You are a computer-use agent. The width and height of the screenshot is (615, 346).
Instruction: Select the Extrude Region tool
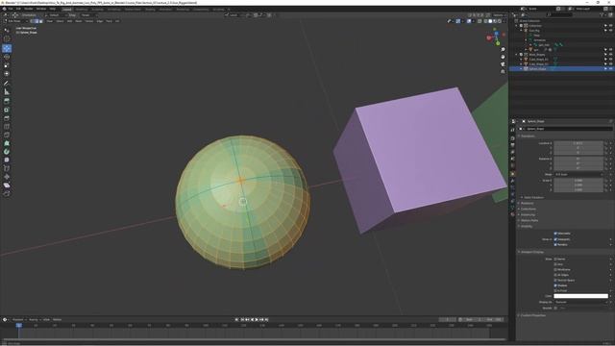pos(7,101)
